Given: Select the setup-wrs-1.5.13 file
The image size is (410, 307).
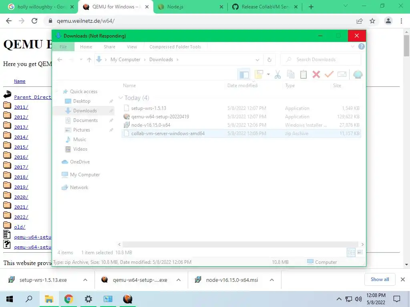Looking at the screenshot, I should 241,108.
